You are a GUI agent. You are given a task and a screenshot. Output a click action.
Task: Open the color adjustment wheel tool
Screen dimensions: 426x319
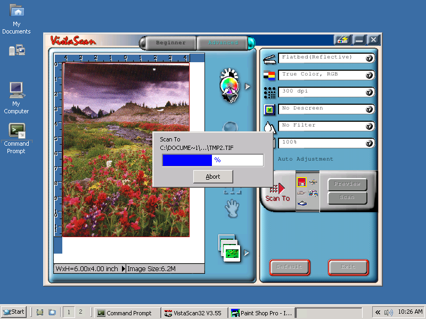[229, 85]
